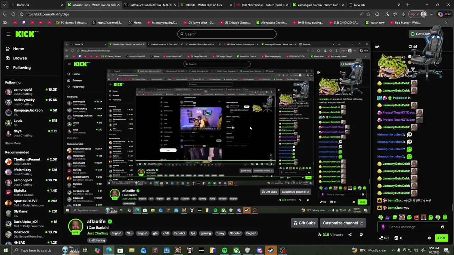454x255 pixels.
Task: Add page to favorites star icon
Action: pyautogui.click(x=369, y=14)
